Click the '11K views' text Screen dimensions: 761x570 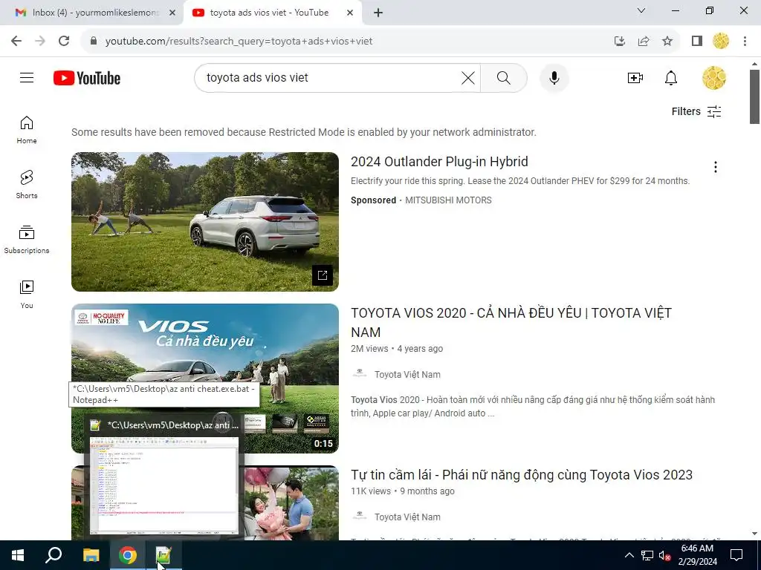(x=371, y=491)
